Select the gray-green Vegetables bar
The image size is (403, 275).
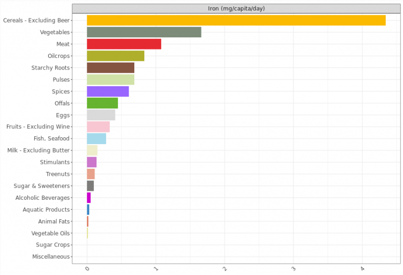144,32
